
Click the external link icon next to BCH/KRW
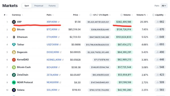coord(59,67)
